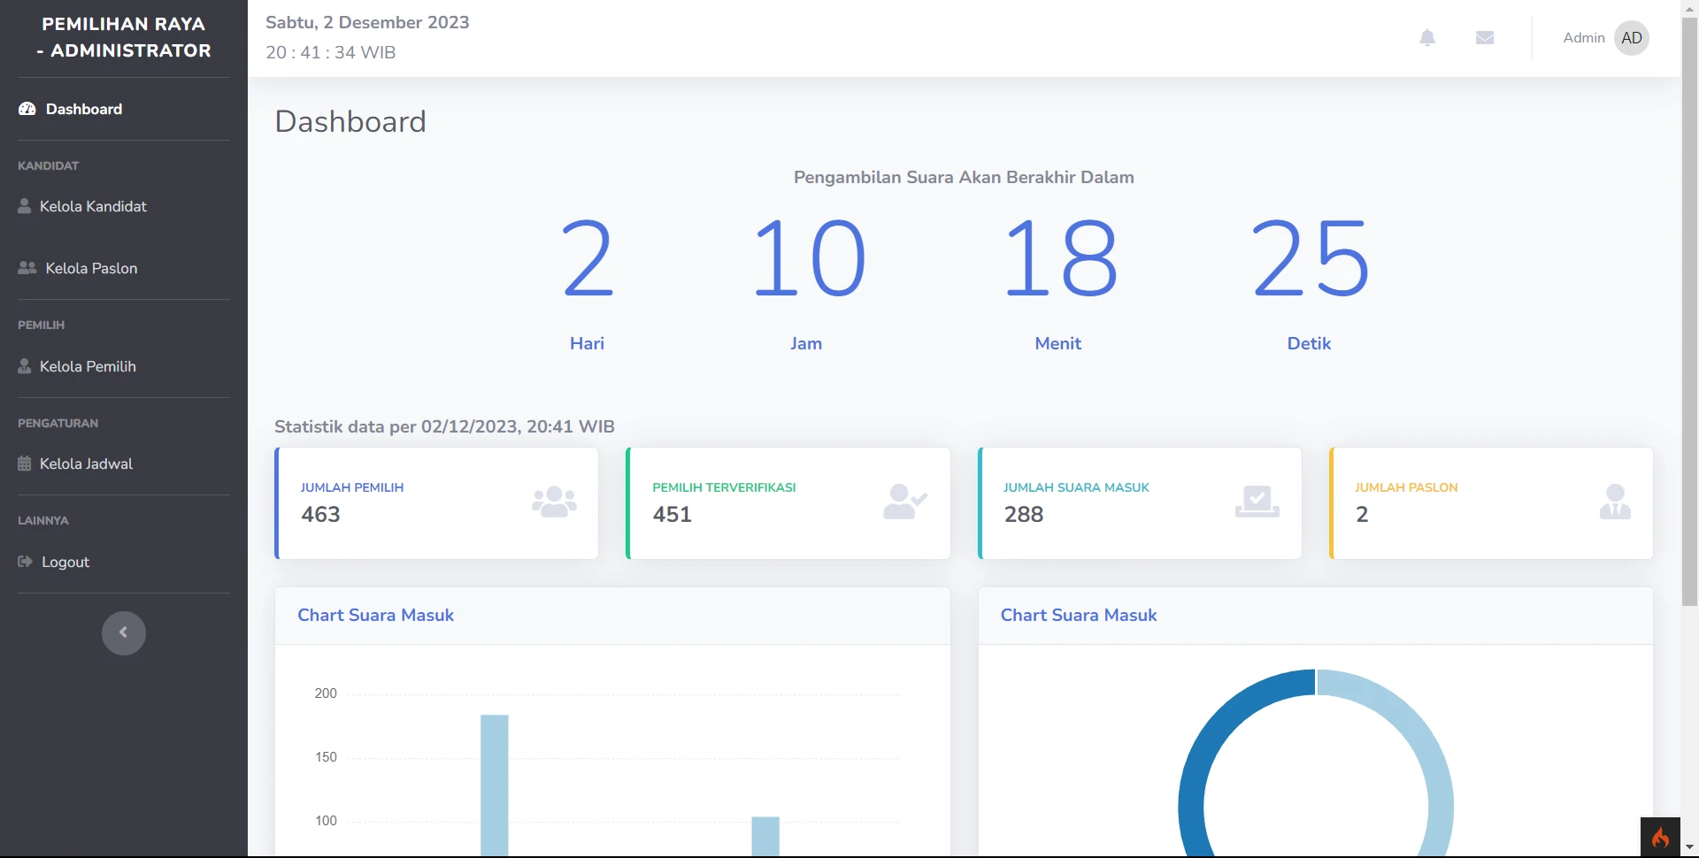The width and height of the screenshot is (1699, 858).
Task: Open the Admin user dropdown
Action: [x=1583, y=38]
